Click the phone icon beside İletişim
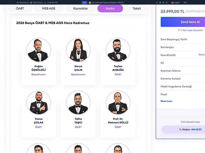The width and height of the screenshot is (205, 153). (180, 130)
